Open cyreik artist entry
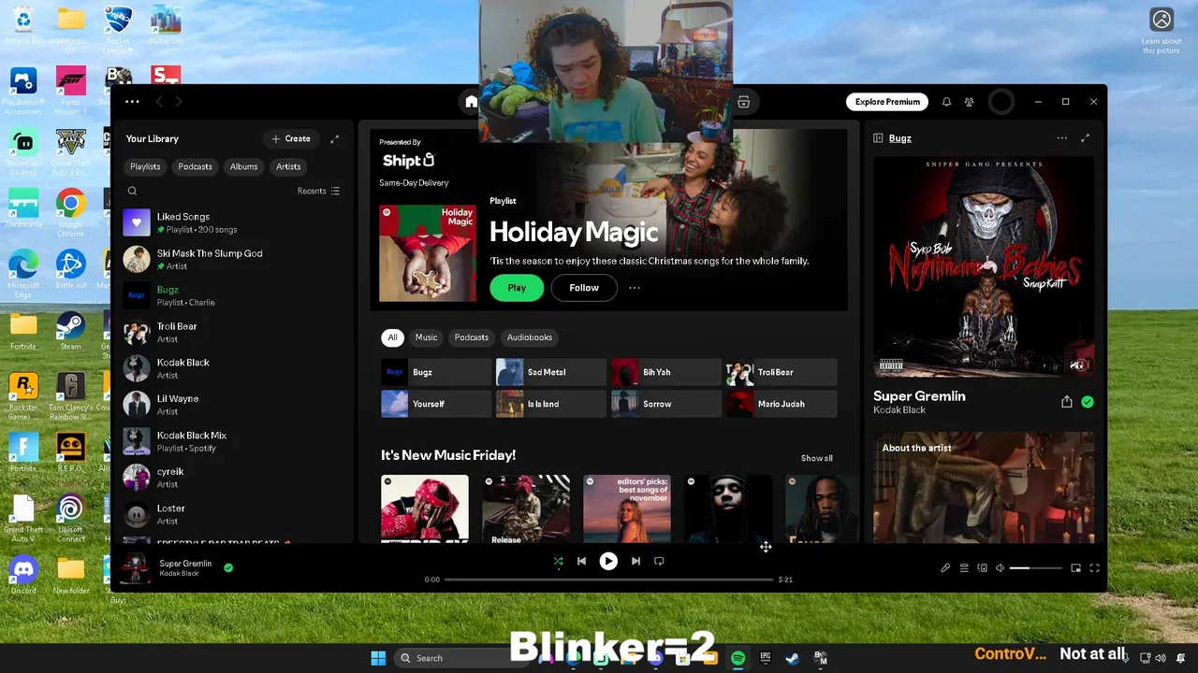 233,478
